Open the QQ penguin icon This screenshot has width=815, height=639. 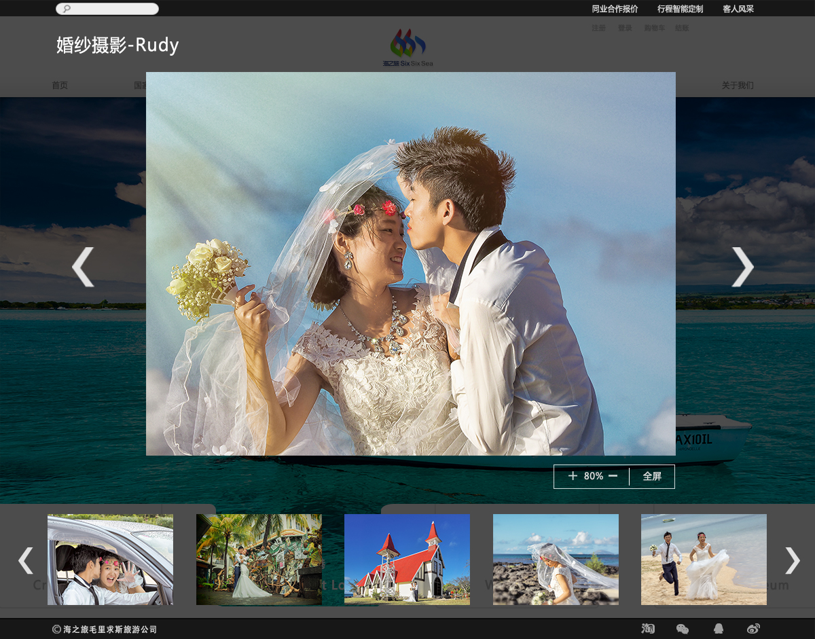[718, 629]
